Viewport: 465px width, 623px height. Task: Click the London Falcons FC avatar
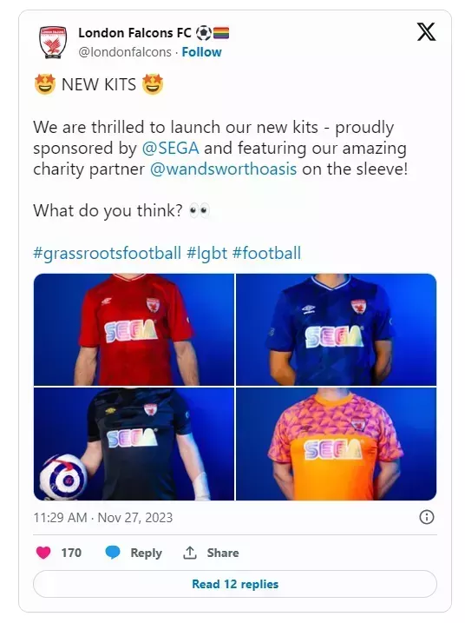[x=53, y=42]
